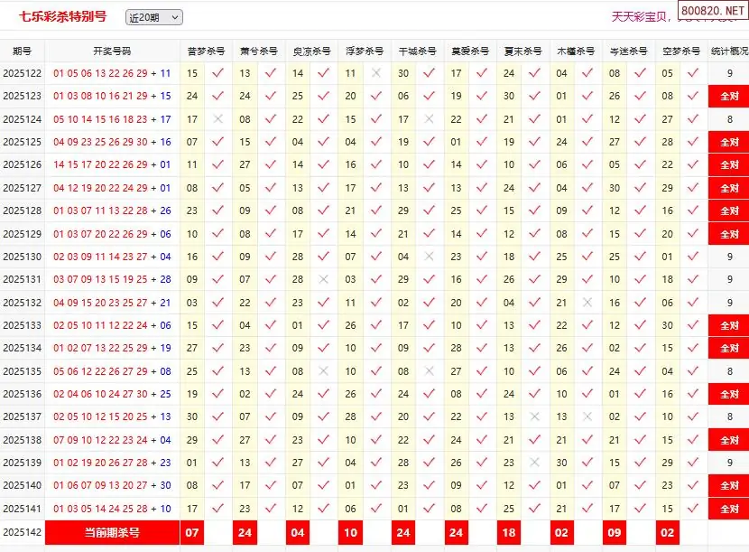Open the 天天彩宝贝 link at top right
The height and width of the screenshot is (552, 749).
click(644, 16)
